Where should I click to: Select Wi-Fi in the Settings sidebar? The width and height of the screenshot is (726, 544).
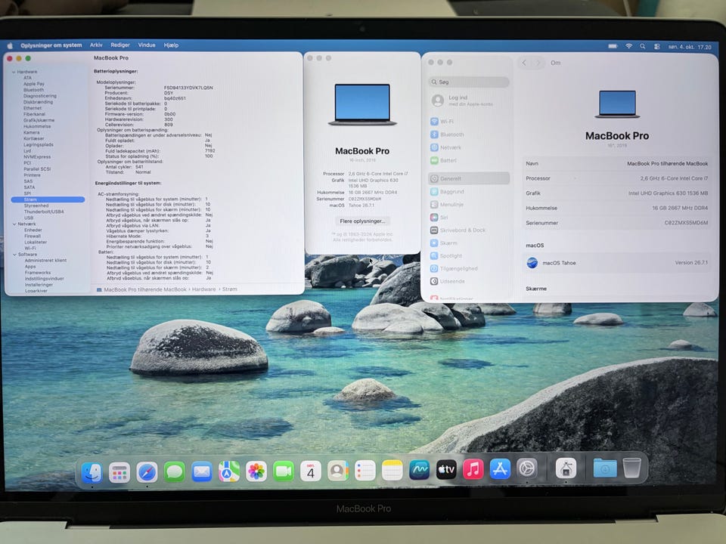[469, 122]
